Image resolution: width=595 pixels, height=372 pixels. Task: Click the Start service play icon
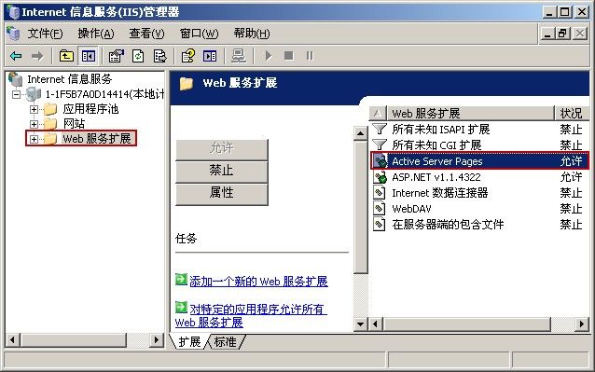click(x=269, y=56)
